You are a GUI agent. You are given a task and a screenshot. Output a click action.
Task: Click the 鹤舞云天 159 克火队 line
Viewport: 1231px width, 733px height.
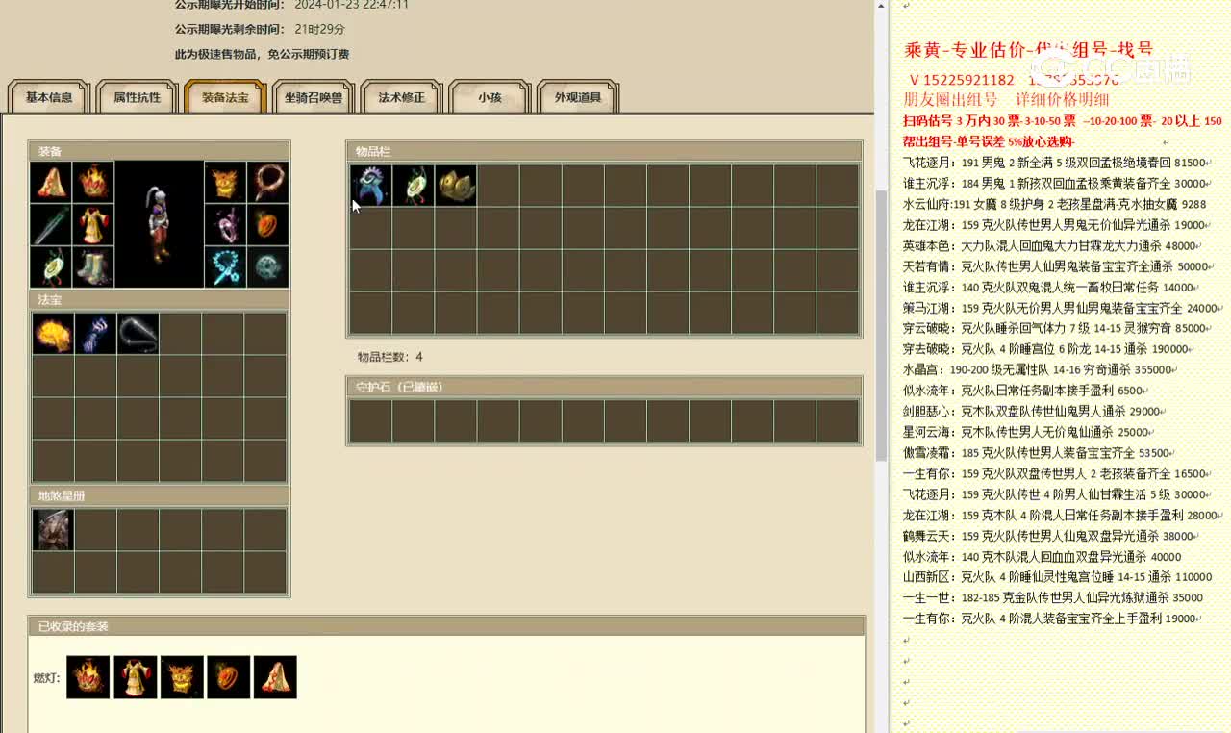coord(1049,536)
